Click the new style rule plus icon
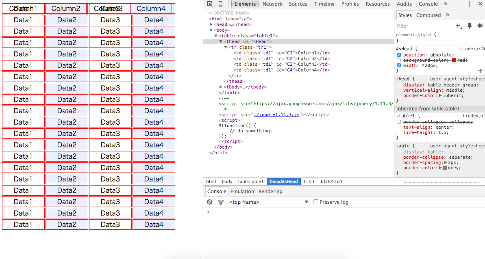 point(459,26)
